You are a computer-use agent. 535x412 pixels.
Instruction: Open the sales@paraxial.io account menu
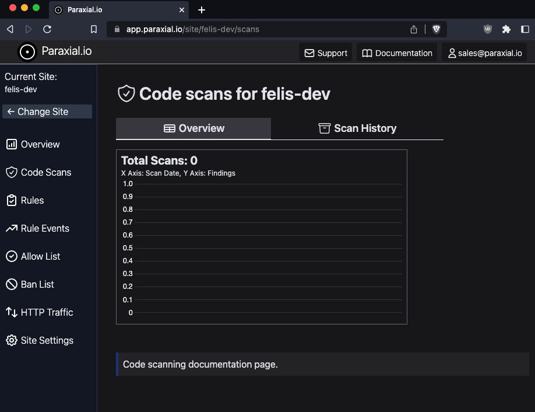(x=484, y=53)
